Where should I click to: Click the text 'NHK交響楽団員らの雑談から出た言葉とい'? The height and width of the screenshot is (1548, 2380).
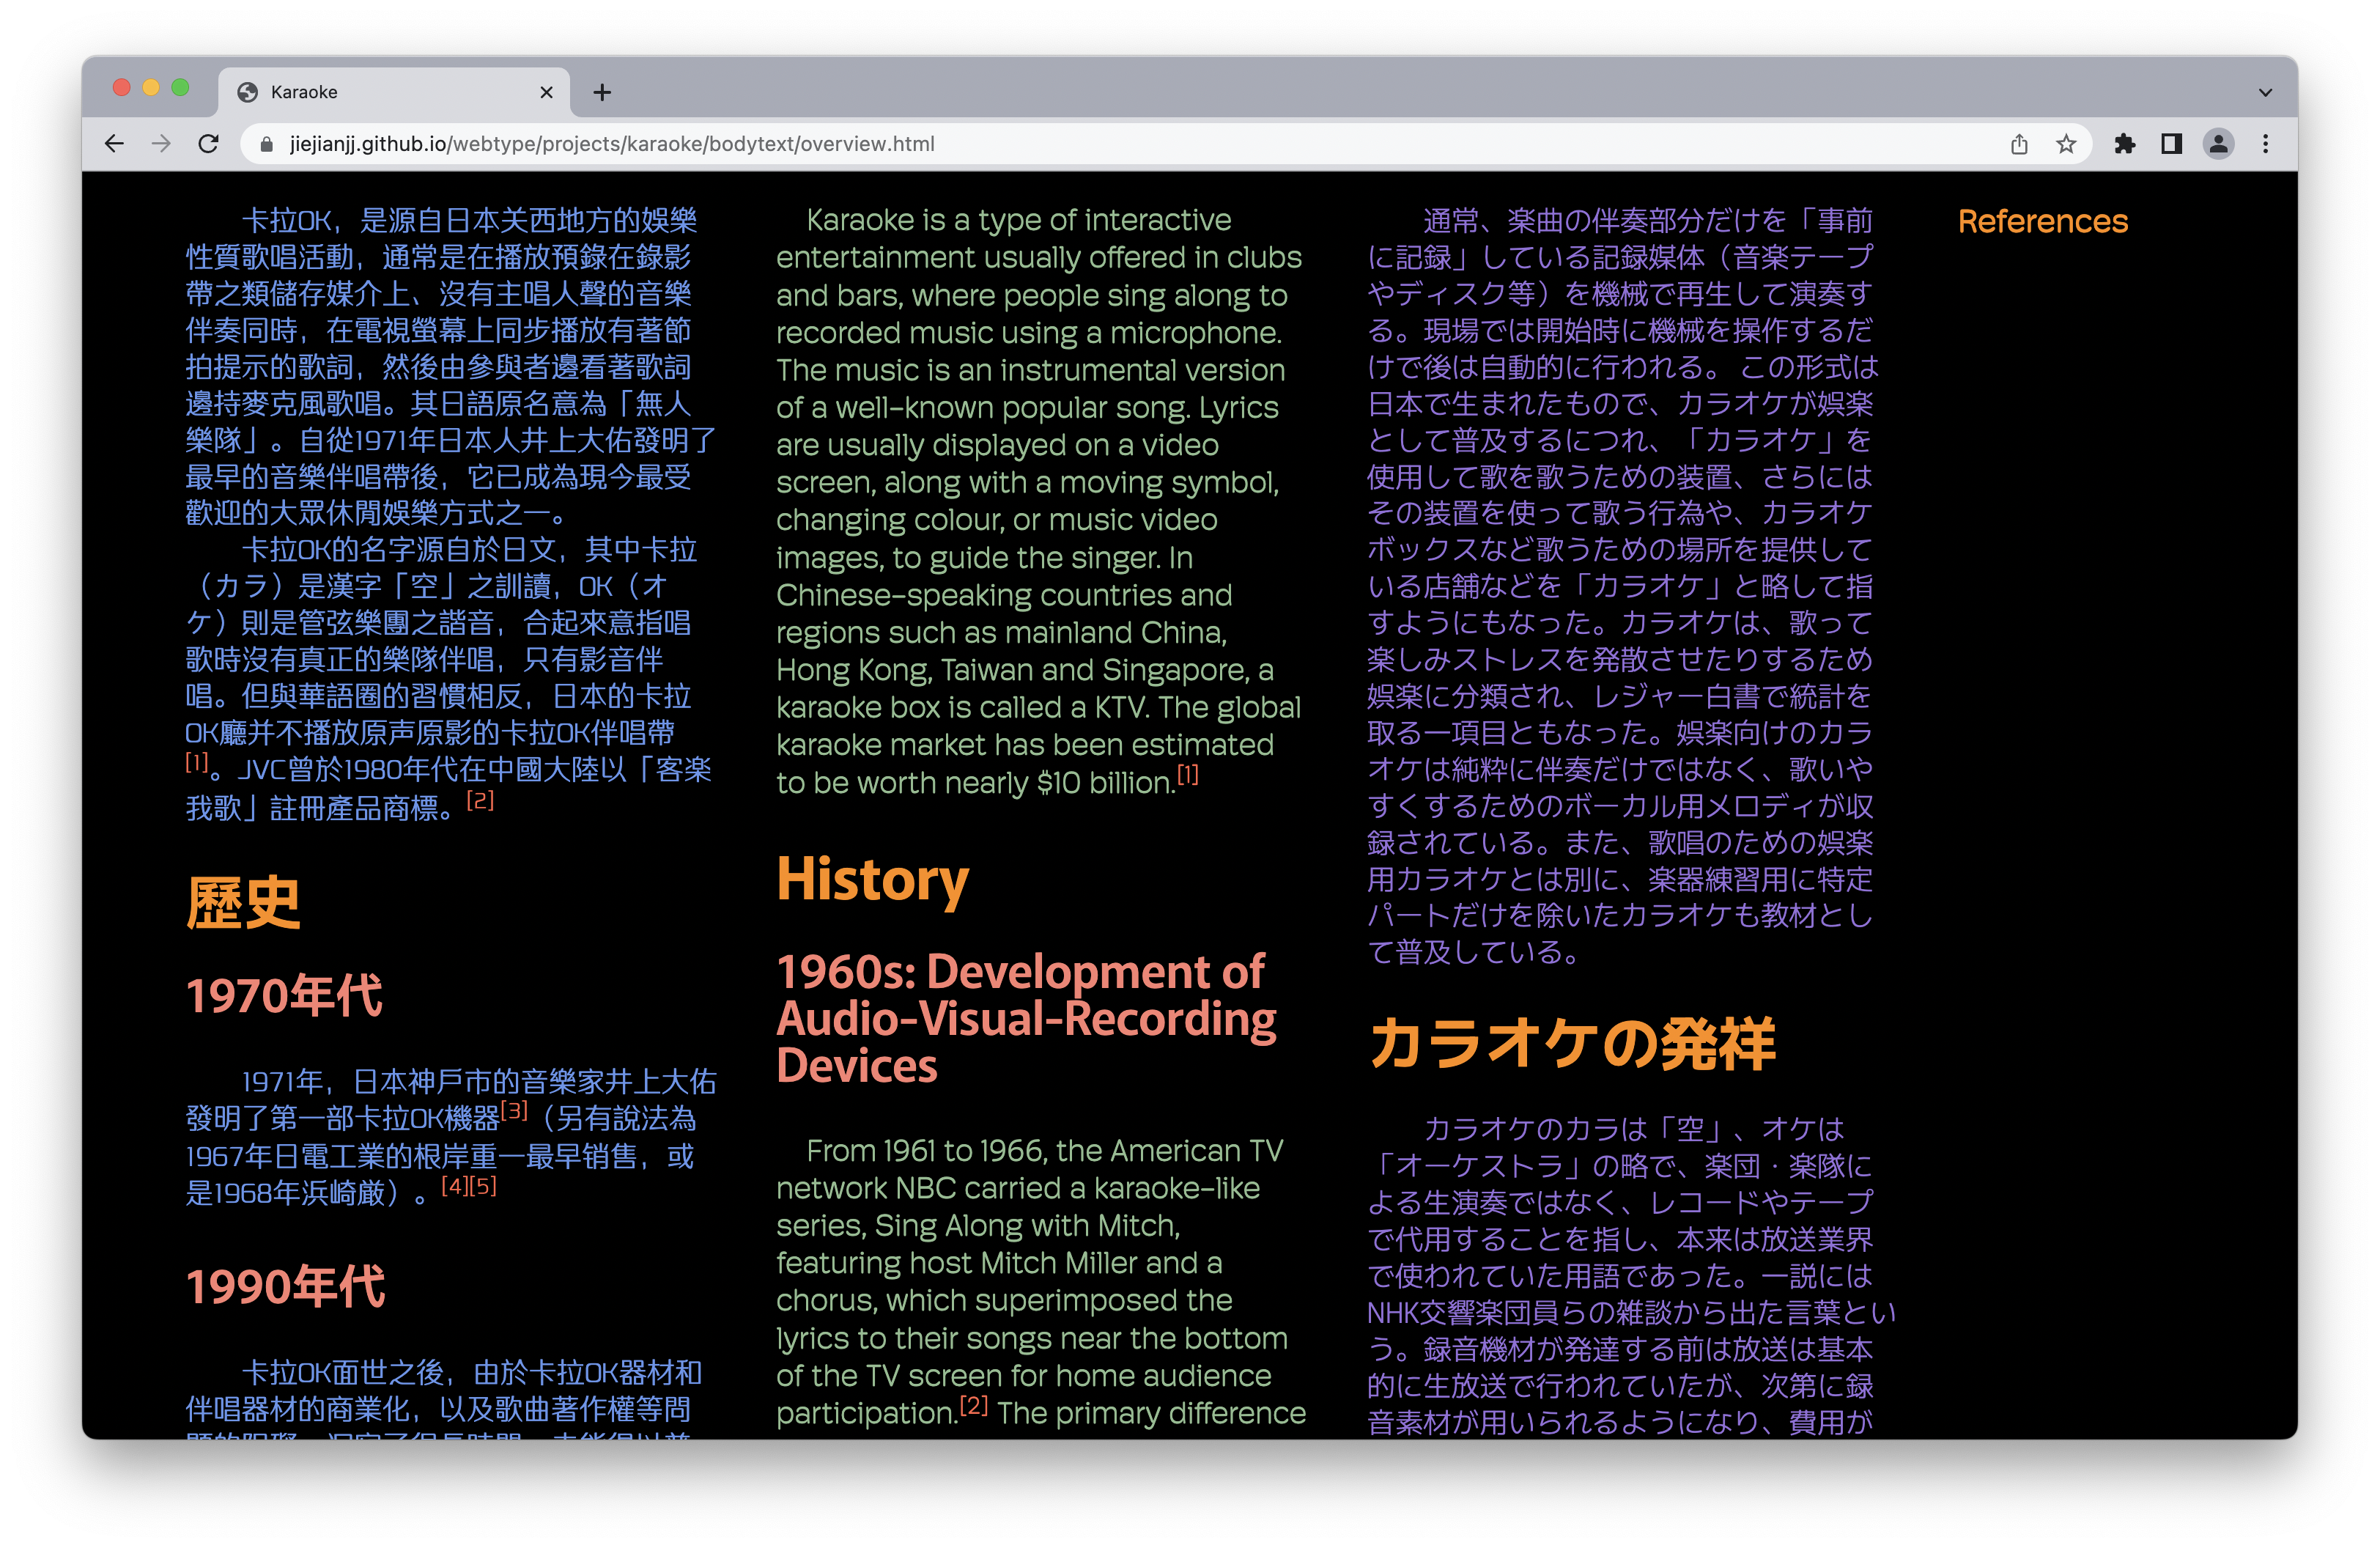tap(1631, 1312)
